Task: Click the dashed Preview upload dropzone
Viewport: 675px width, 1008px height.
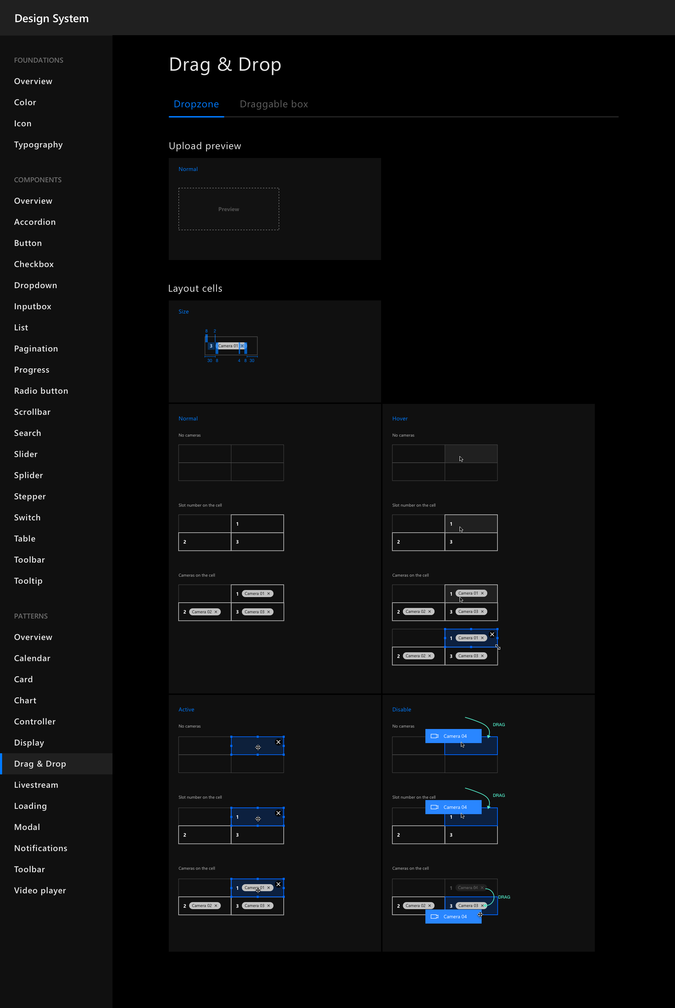Action: click(x=229, y=209)
